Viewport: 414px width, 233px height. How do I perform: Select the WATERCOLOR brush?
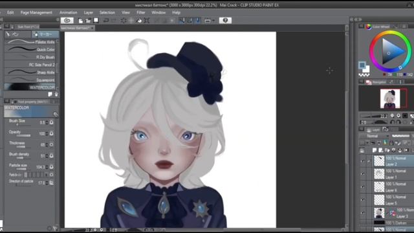point(30,87)
